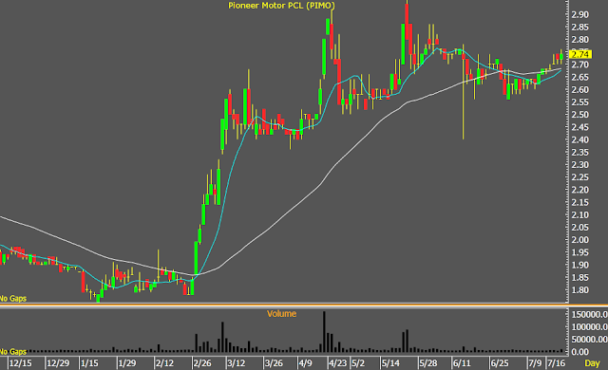This screenshot has height=370, width=608.
Task: Click the 2.45 price axis label
Action: 579,127
